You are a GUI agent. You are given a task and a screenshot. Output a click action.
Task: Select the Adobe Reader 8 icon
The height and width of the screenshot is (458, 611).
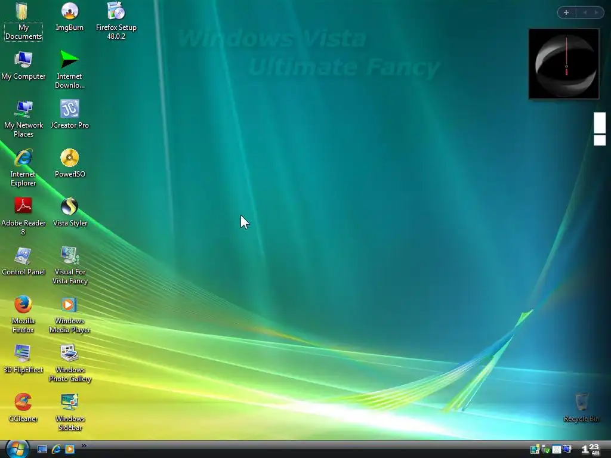tap(23, 216)
